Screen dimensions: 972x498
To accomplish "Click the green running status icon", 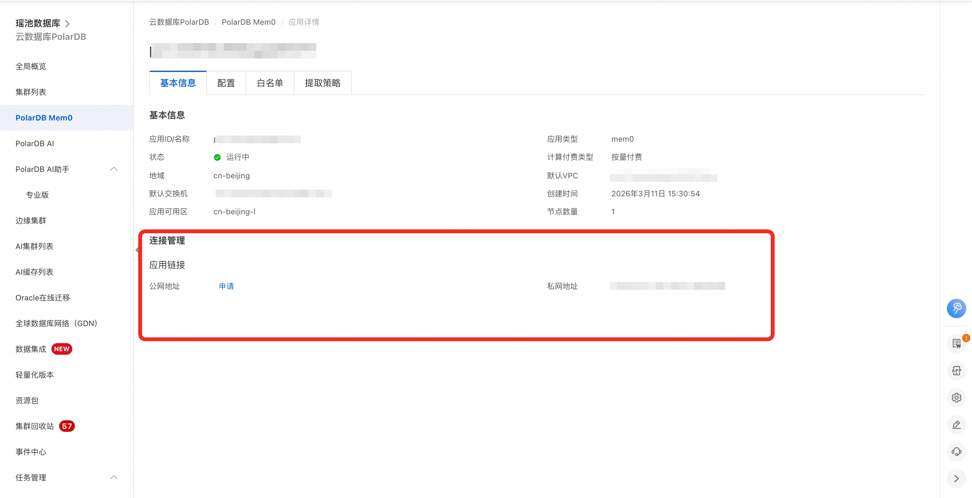I will pos(217,157).
